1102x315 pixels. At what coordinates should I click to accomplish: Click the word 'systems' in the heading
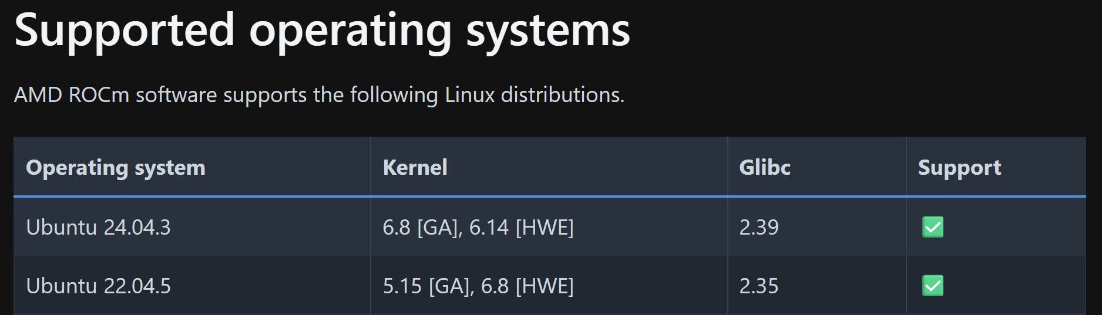pos(548,31)
